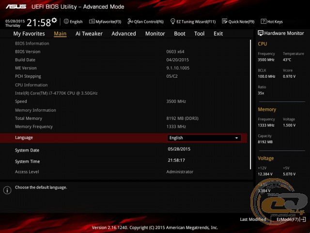Click the Intel Core i7-4770K CPU line

click(x=56, y=93)
